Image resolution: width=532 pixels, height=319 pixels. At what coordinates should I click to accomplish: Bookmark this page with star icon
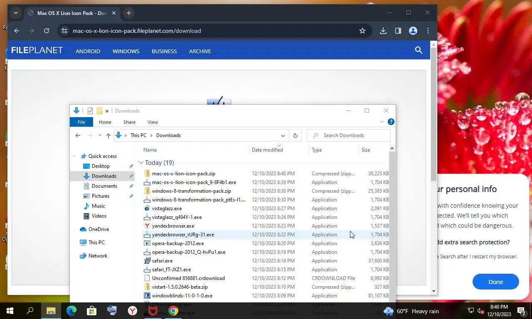tap(362, 31)
